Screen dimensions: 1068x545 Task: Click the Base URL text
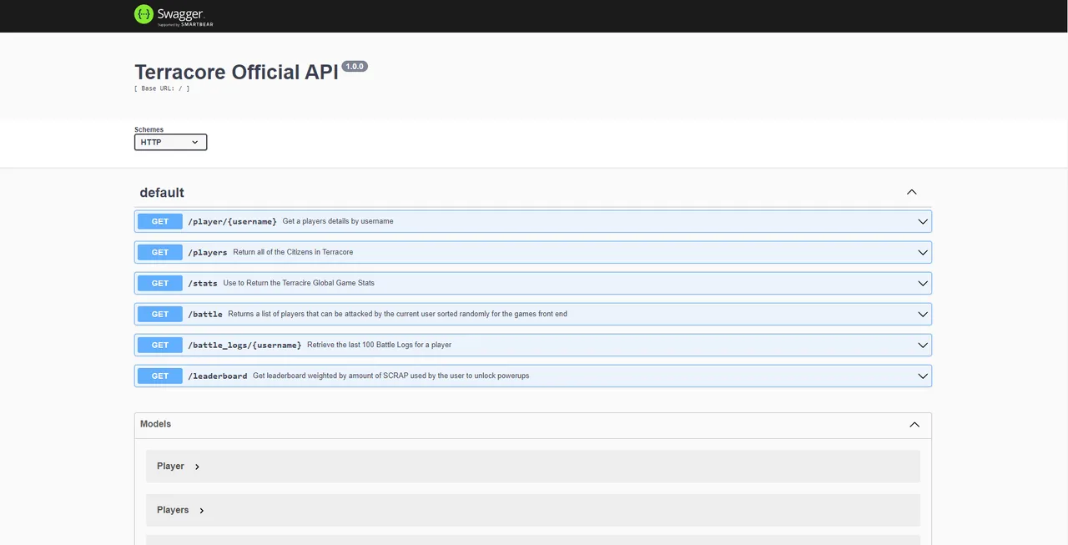(x=162, y=88)
